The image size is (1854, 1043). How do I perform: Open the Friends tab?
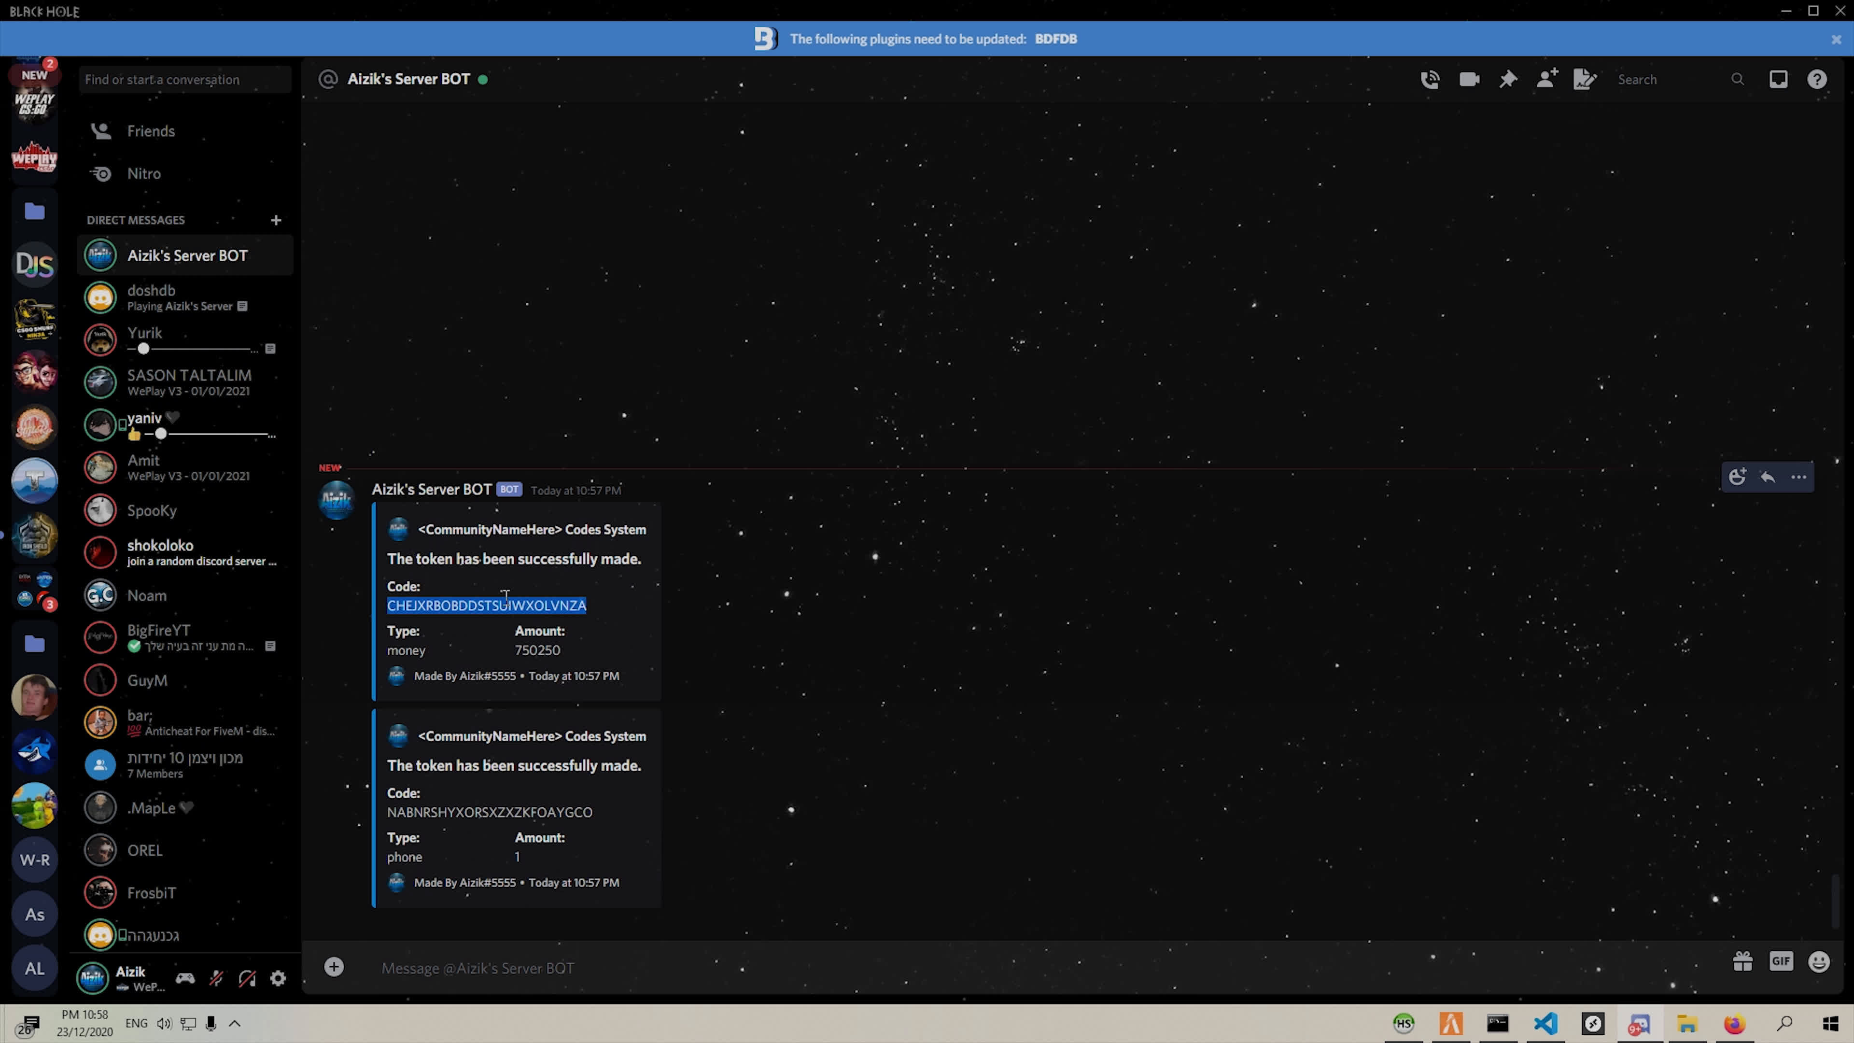coord(151,131)
